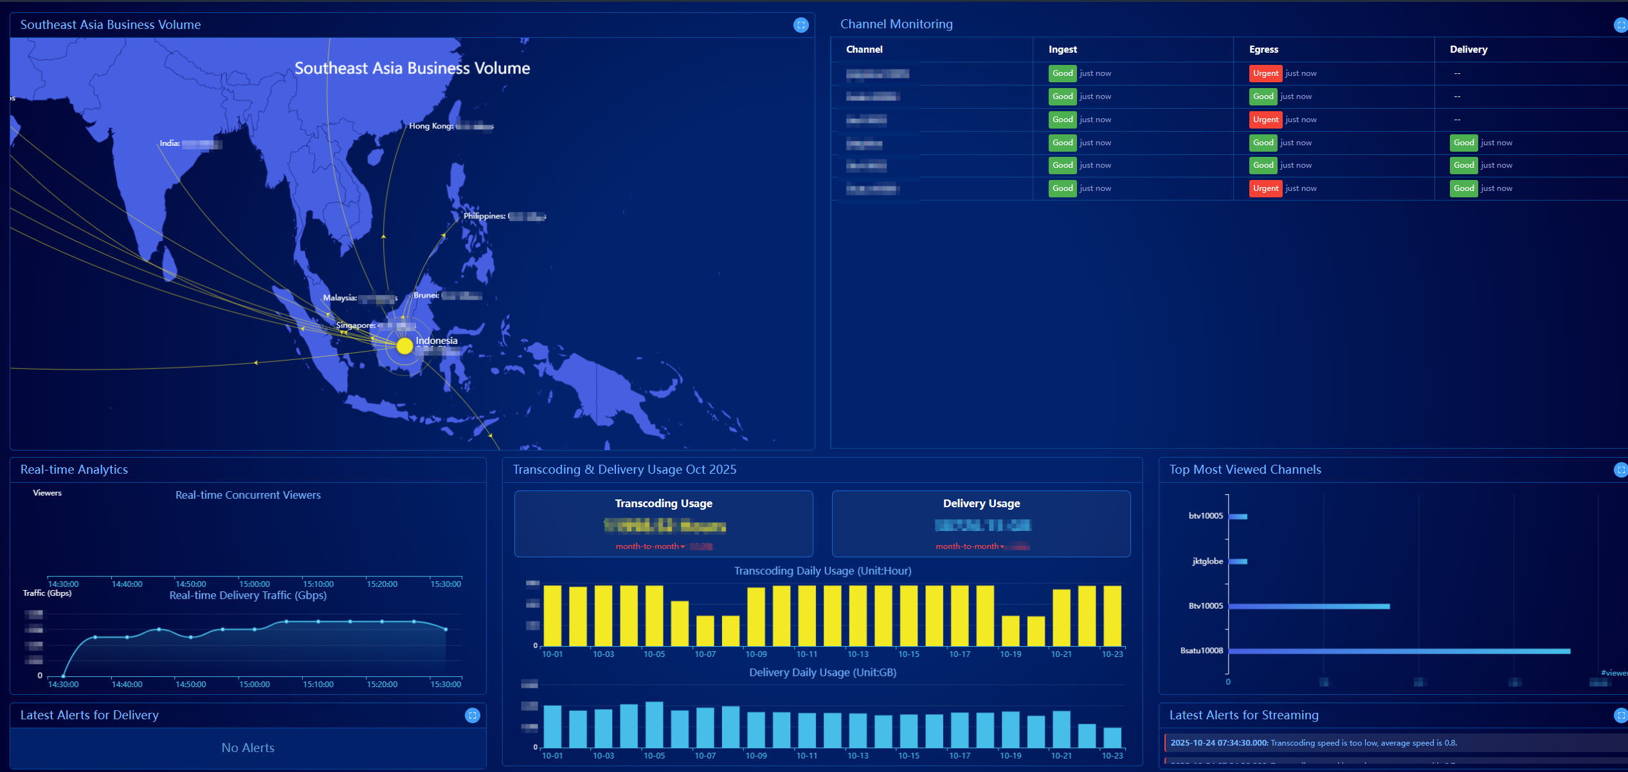Image resolution: width=1628 pixels, height=772 pixels.
Task: Click month-to-month arrow under Transcoding Usage
Action: pos(683,546)
